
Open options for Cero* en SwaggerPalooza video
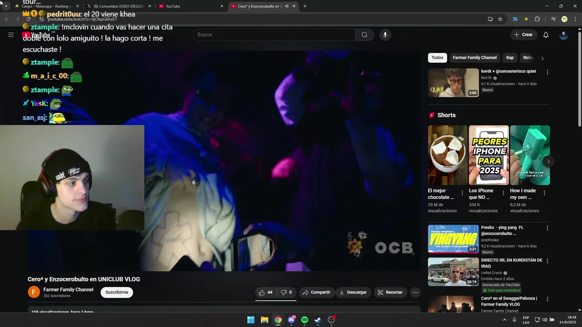547,299
